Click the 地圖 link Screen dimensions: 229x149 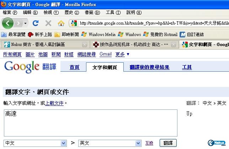click(43, 54)
